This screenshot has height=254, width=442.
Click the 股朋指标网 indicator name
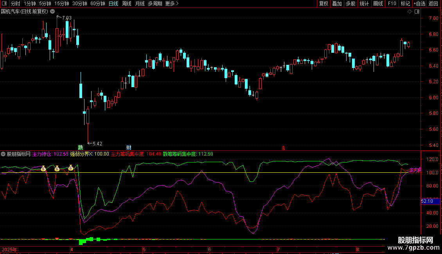19,154
